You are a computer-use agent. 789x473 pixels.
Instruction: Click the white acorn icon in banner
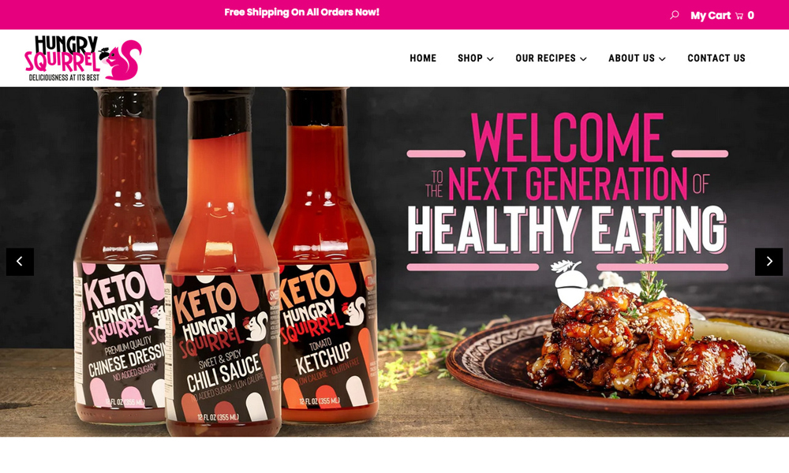[569, 283]
